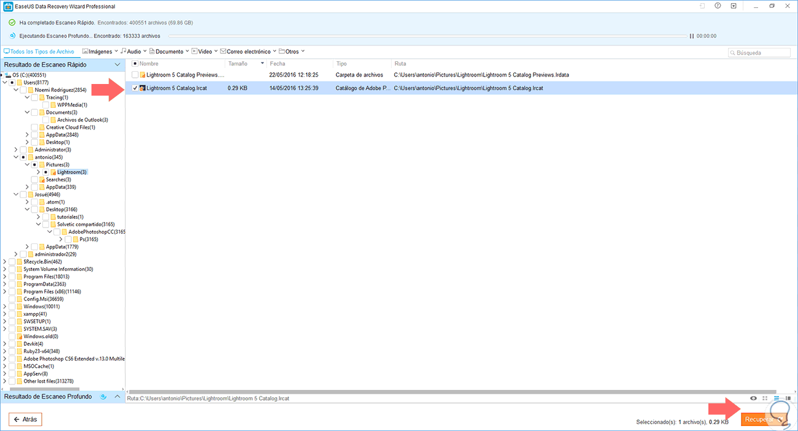Image resolution: width=798 pixels, height=431 pixels.
Task: Select Pictures(3) folder in tree
Action: tap(58, 165)
